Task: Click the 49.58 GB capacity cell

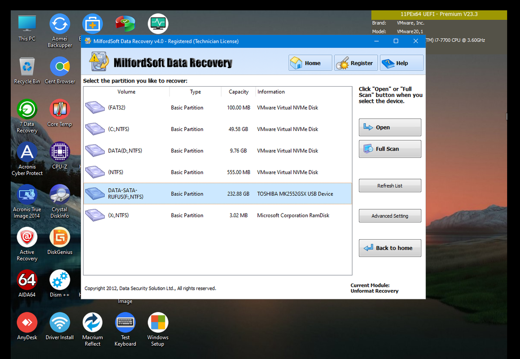Action: click(x=238, y=129)
